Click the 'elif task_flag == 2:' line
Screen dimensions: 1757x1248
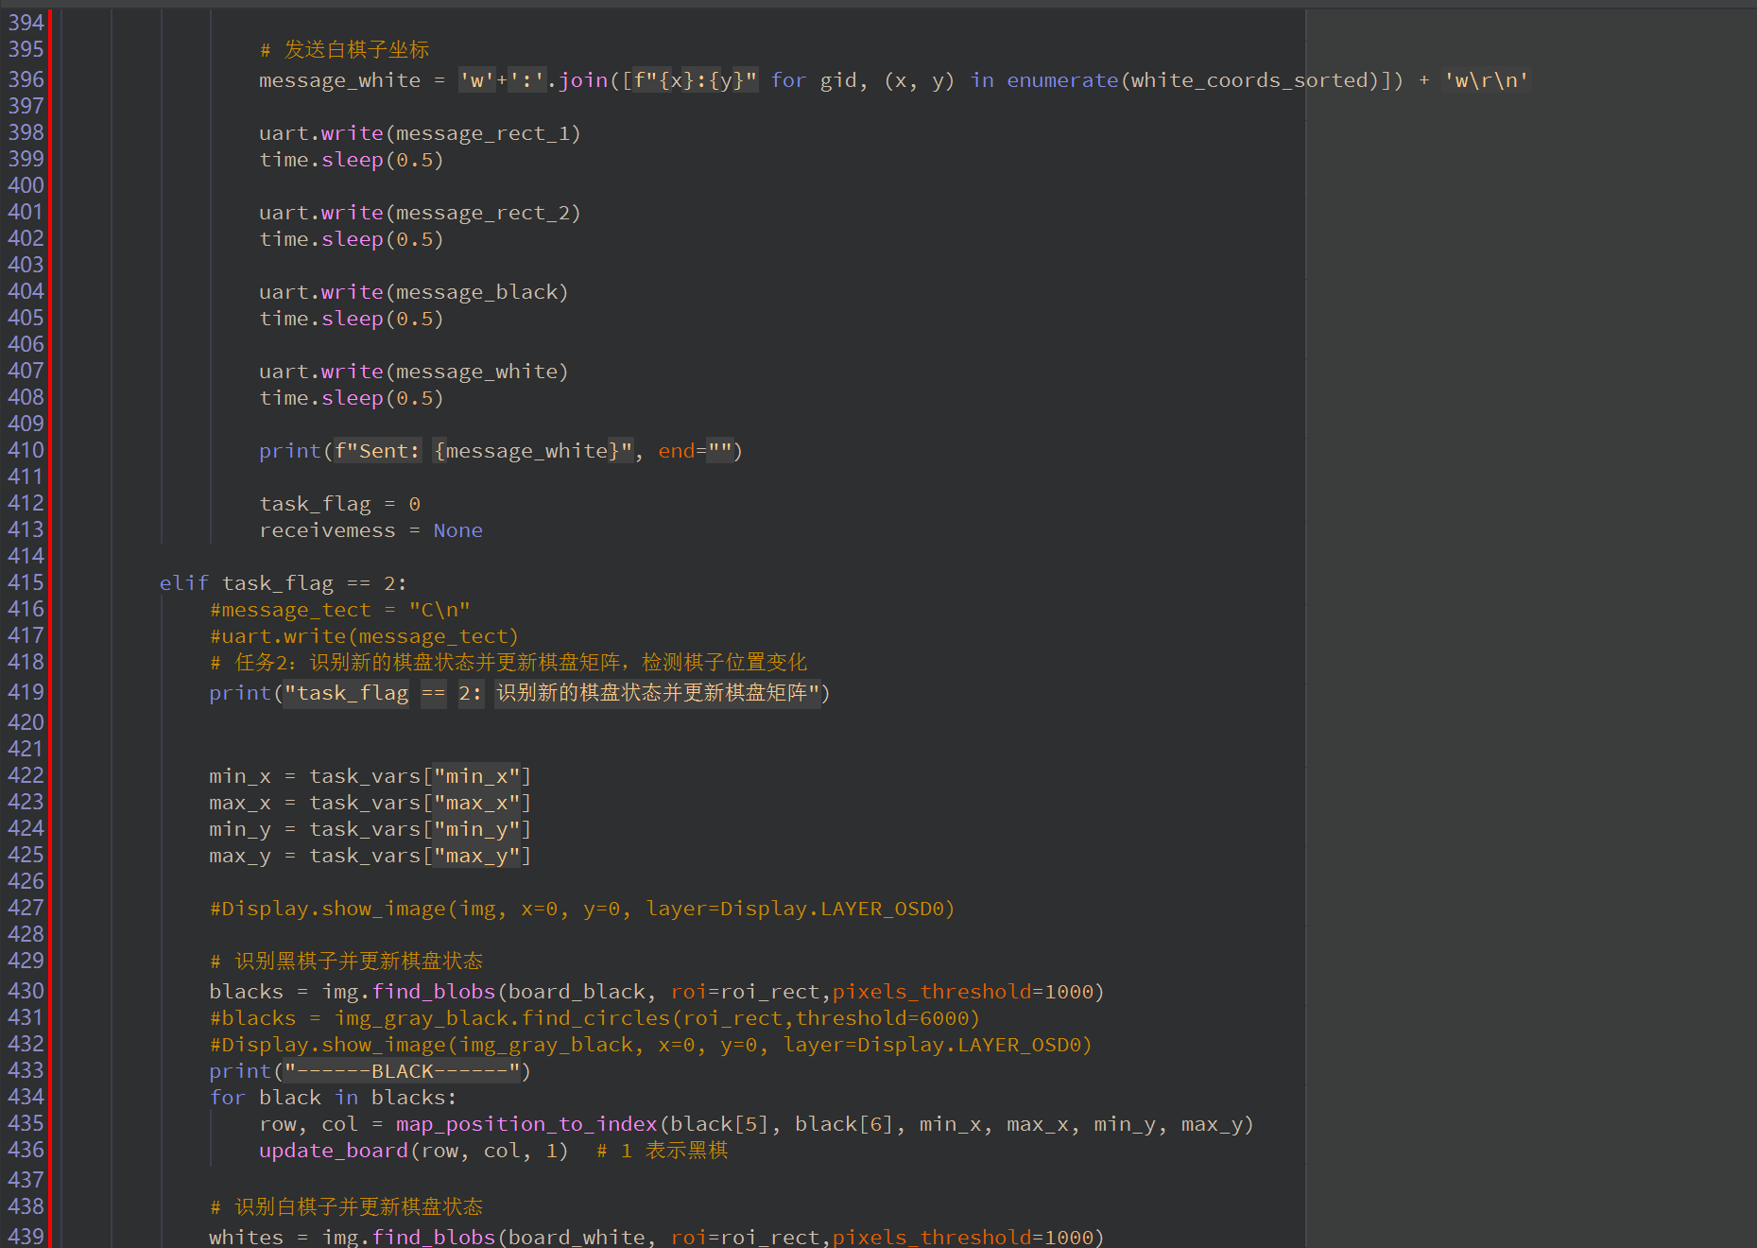(283, 583)
